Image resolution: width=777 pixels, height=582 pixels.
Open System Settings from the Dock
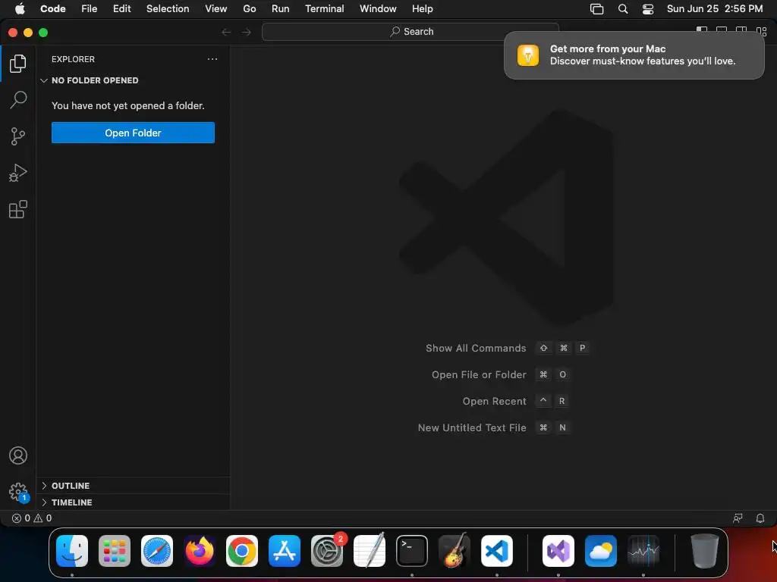coord(327,551)
